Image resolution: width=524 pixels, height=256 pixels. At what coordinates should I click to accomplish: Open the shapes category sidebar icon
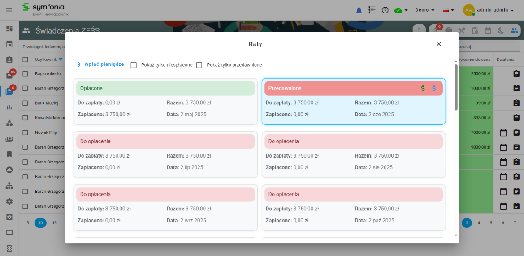point(9,123)
